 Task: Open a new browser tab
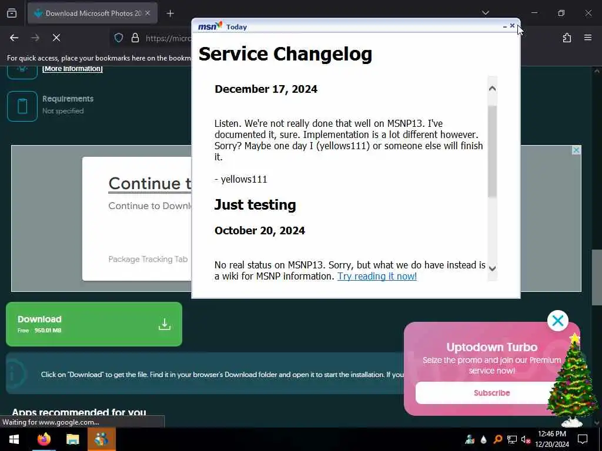pyautogui.click(x=170, y=14)
